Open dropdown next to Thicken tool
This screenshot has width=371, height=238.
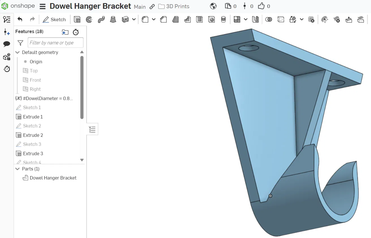pos(134,20)
